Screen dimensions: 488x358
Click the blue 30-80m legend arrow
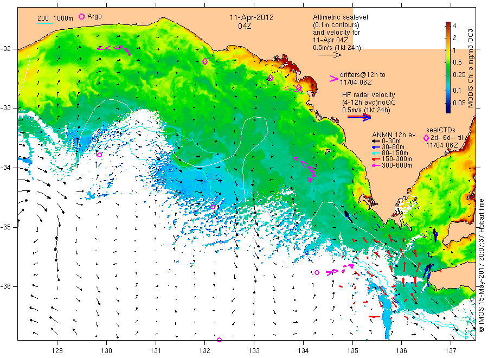pos(376,147)
